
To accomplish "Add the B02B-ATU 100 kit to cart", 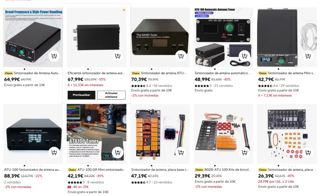I will [x=244, y=152].
